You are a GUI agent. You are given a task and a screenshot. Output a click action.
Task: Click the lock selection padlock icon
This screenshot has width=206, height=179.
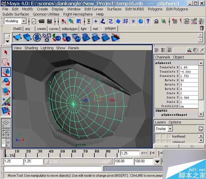click(x=156, y=21)
